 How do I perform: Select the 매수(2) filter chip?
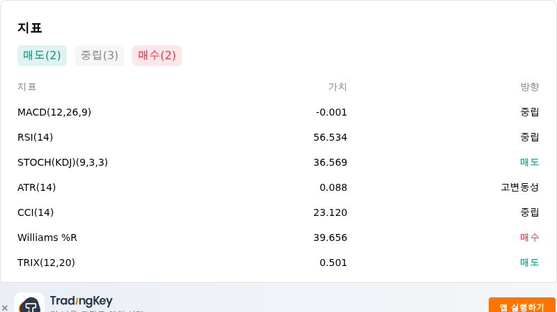157,56
